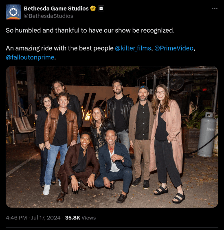Click the Jul 17, 2024 date
The image size is (224, 230).
pyautogui.click(x=46, y=218)
